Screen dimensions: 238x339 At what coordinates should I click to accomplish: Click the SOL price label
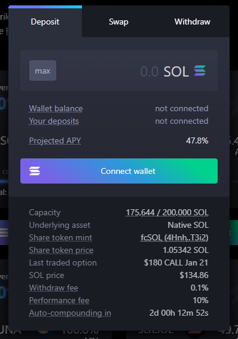(x=47, y=275)
